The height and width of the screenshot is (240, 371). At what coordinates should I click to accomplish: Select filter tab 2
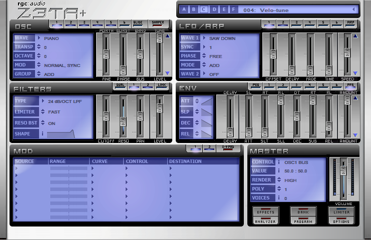click(x=148, y=86)
